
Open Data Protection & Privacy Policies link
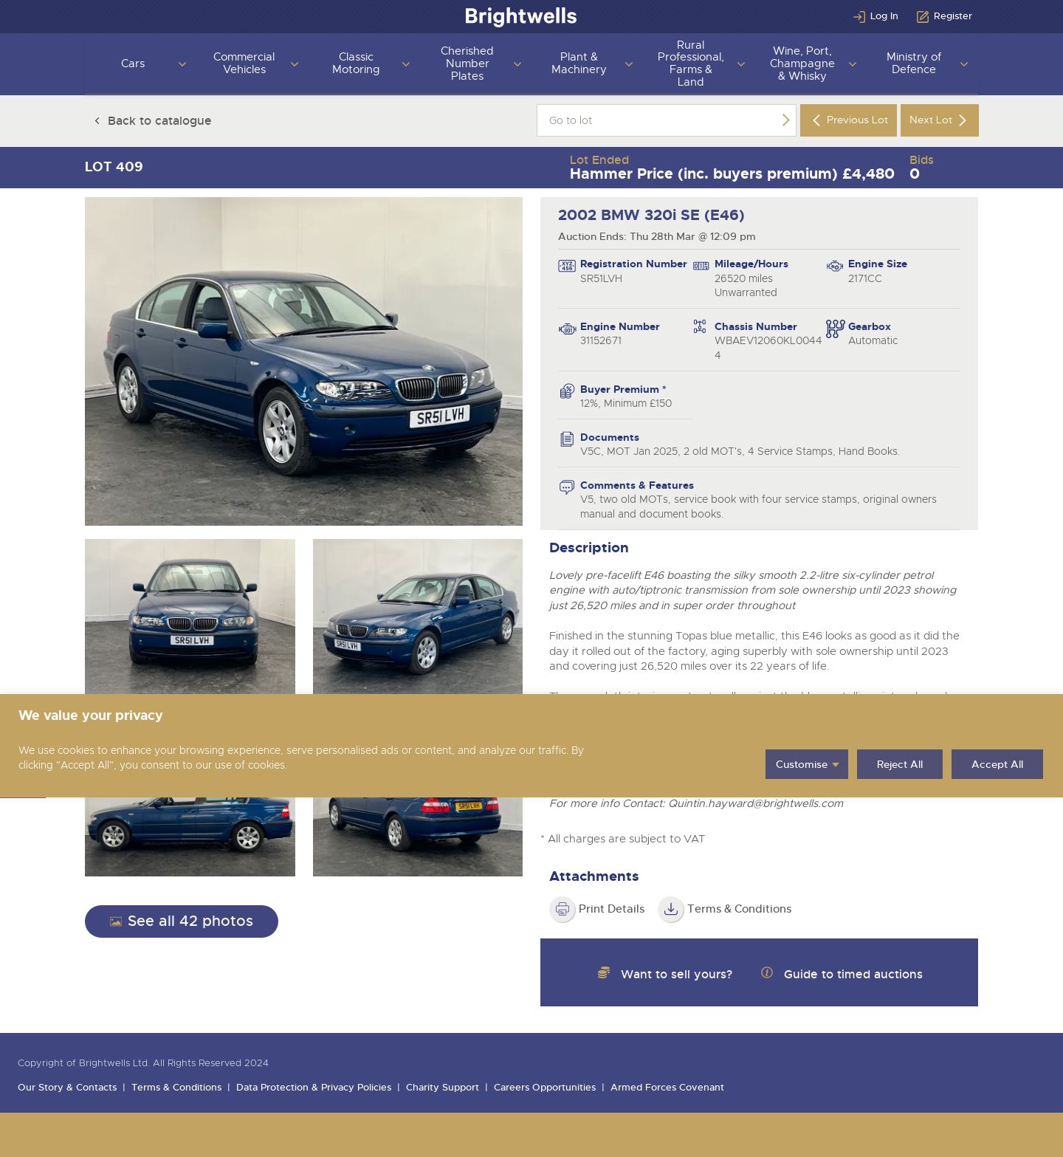(314, 1088)
